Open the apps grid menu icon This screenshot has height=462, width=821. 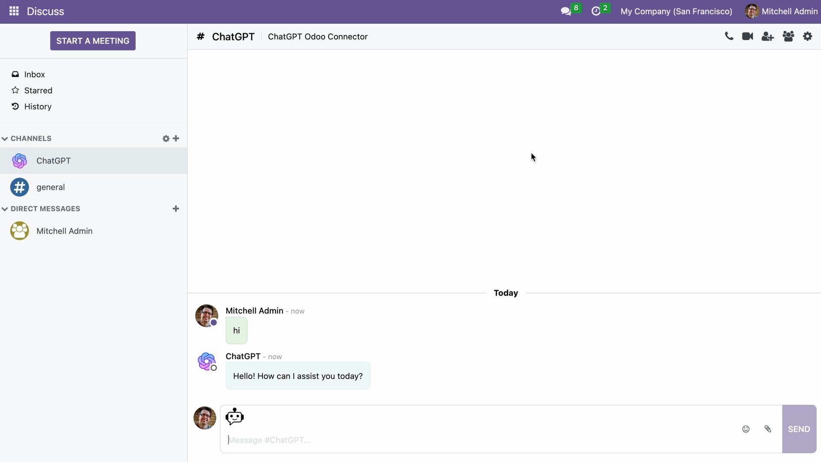pos(14,11)
